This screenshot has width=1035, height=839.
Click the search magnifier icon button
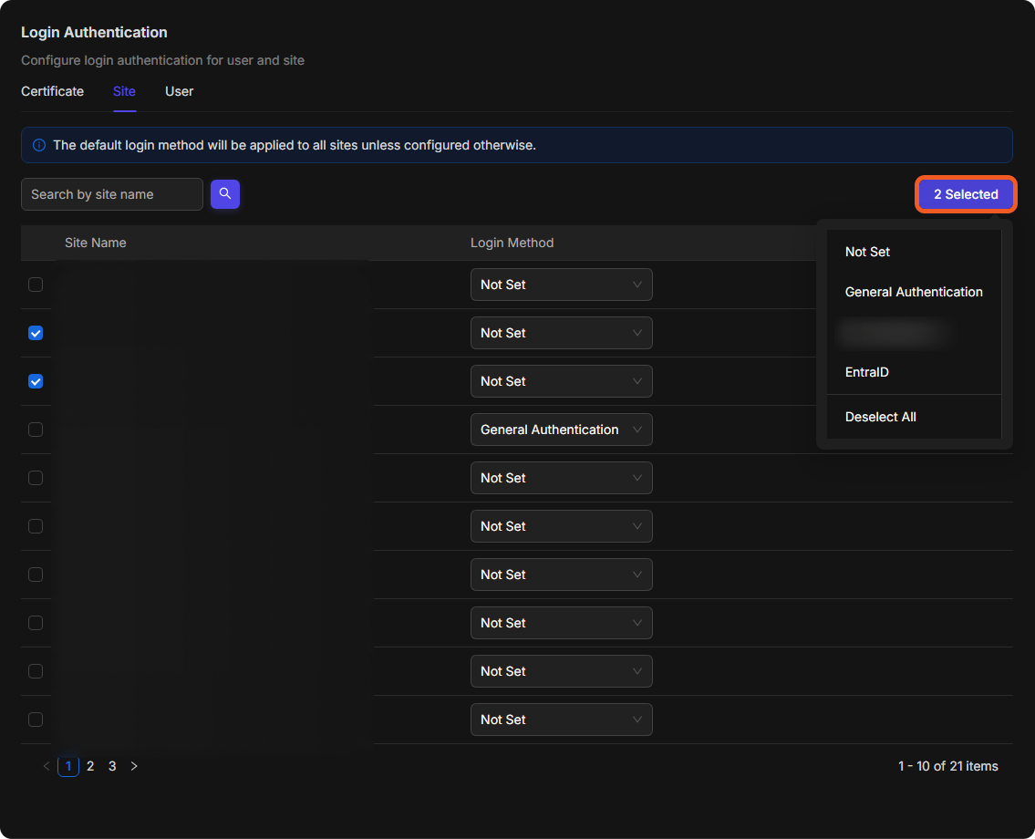(224, 194)
